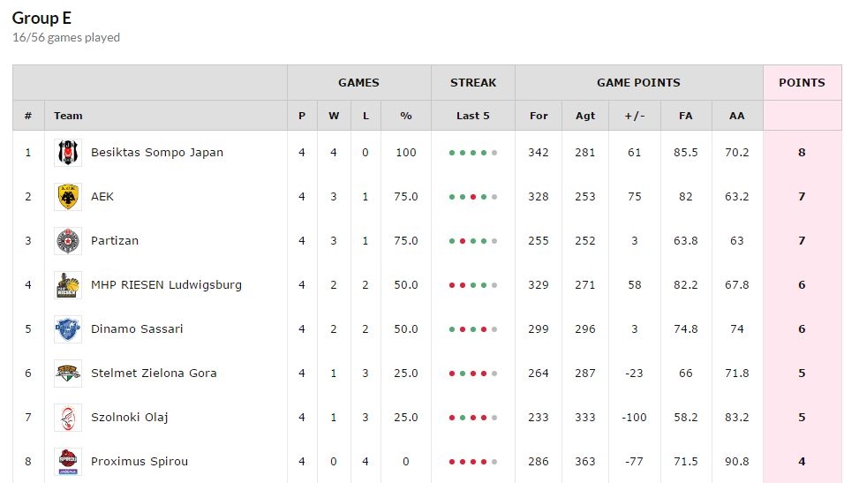Click Stelmet Zielona Gora For value 264
The width and height of the screenshot is (844, 483).
pyautogui.click(x=539, y=374)
